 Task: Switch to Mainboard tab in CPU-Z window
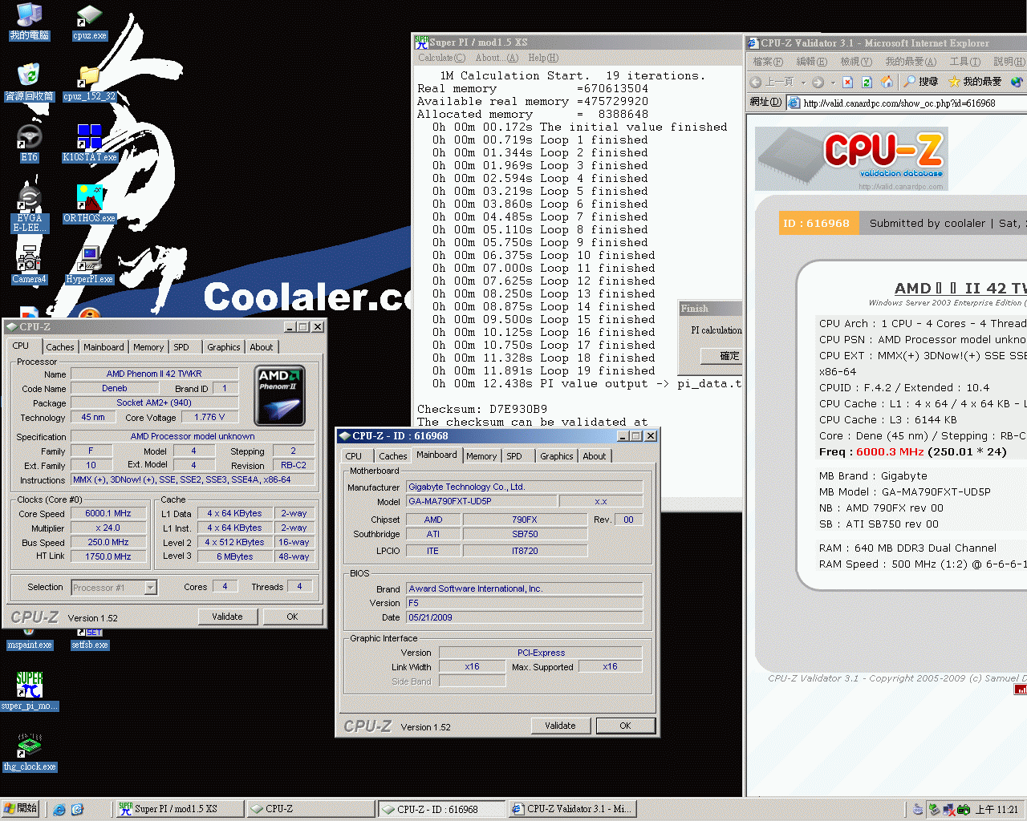coord(104,347)
